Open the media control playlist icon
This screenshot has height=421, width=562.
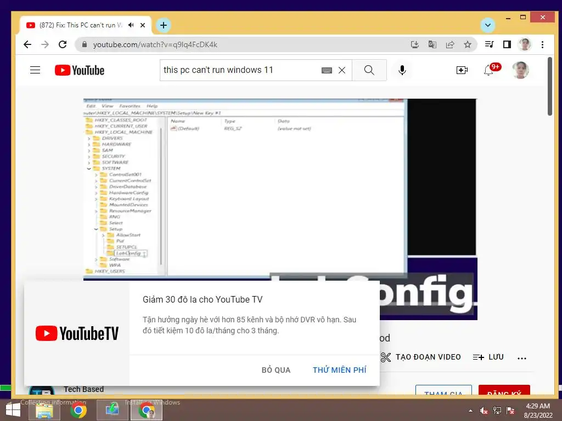[489, 44]
